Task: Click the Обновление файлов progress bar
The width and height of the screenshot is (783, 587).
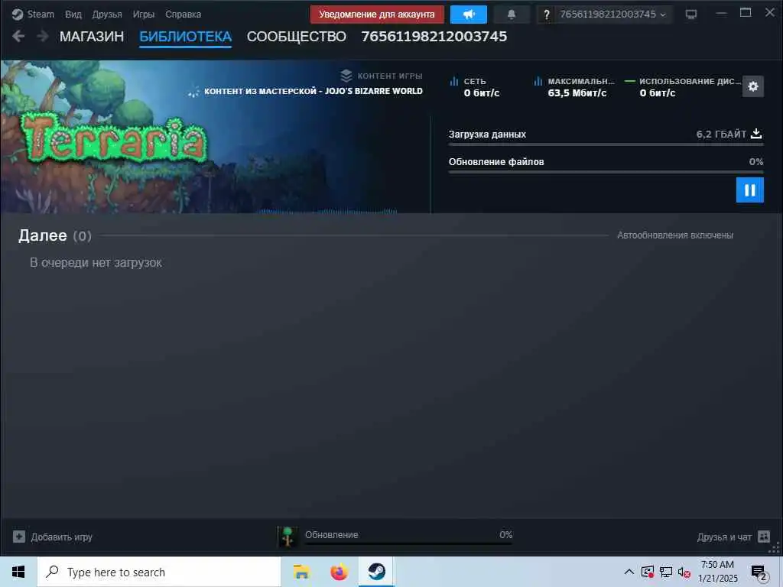Action: 606,172
